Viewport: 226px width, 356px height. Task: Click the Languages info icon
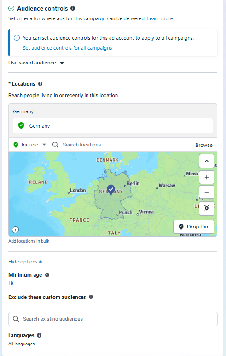(39, 335)
